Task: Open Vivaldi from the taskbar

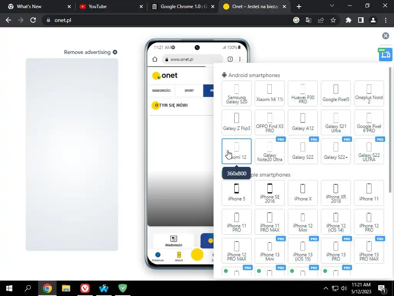Action: coord(85,288)
